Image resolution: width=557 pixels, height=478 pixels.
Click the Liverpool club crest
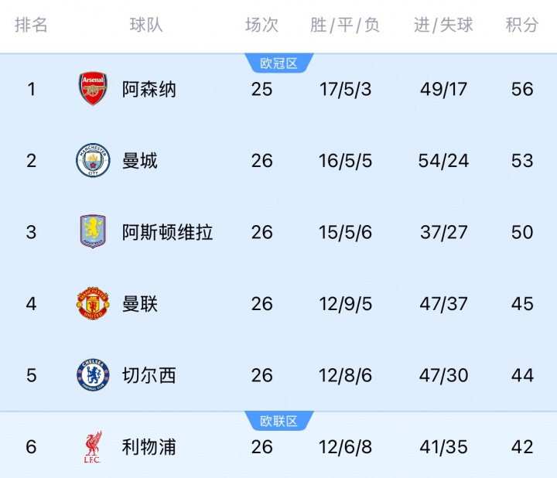tap(93, 447)
